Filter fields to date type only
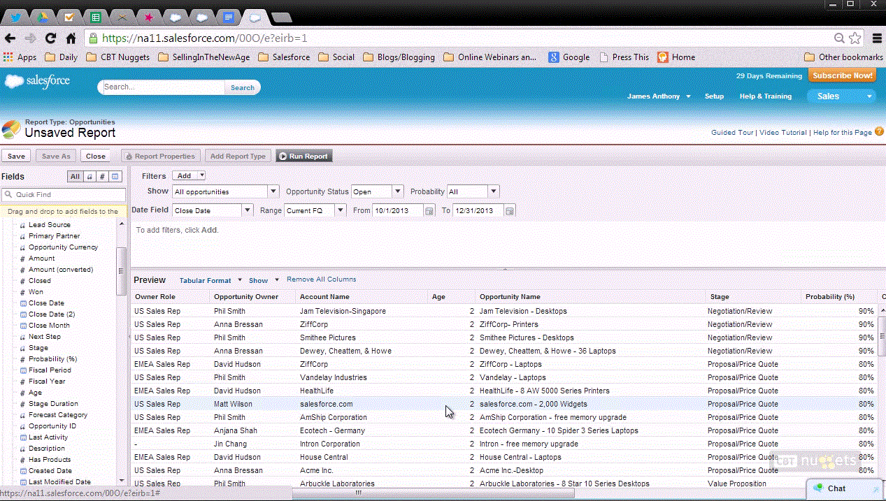The height and width of the screenshot is (501, 886). click(x=115, y=177)
